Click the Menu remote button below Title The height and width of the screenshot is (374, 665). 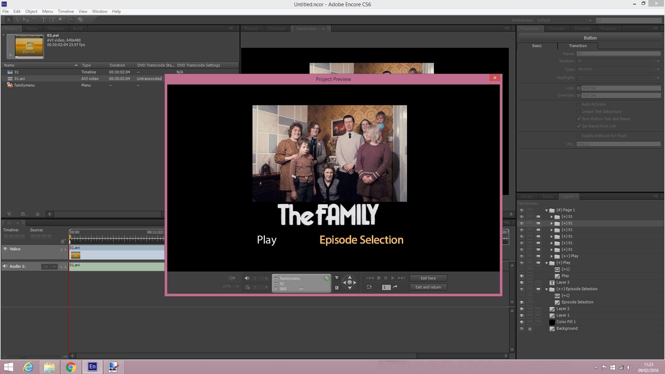coord(337,288)
